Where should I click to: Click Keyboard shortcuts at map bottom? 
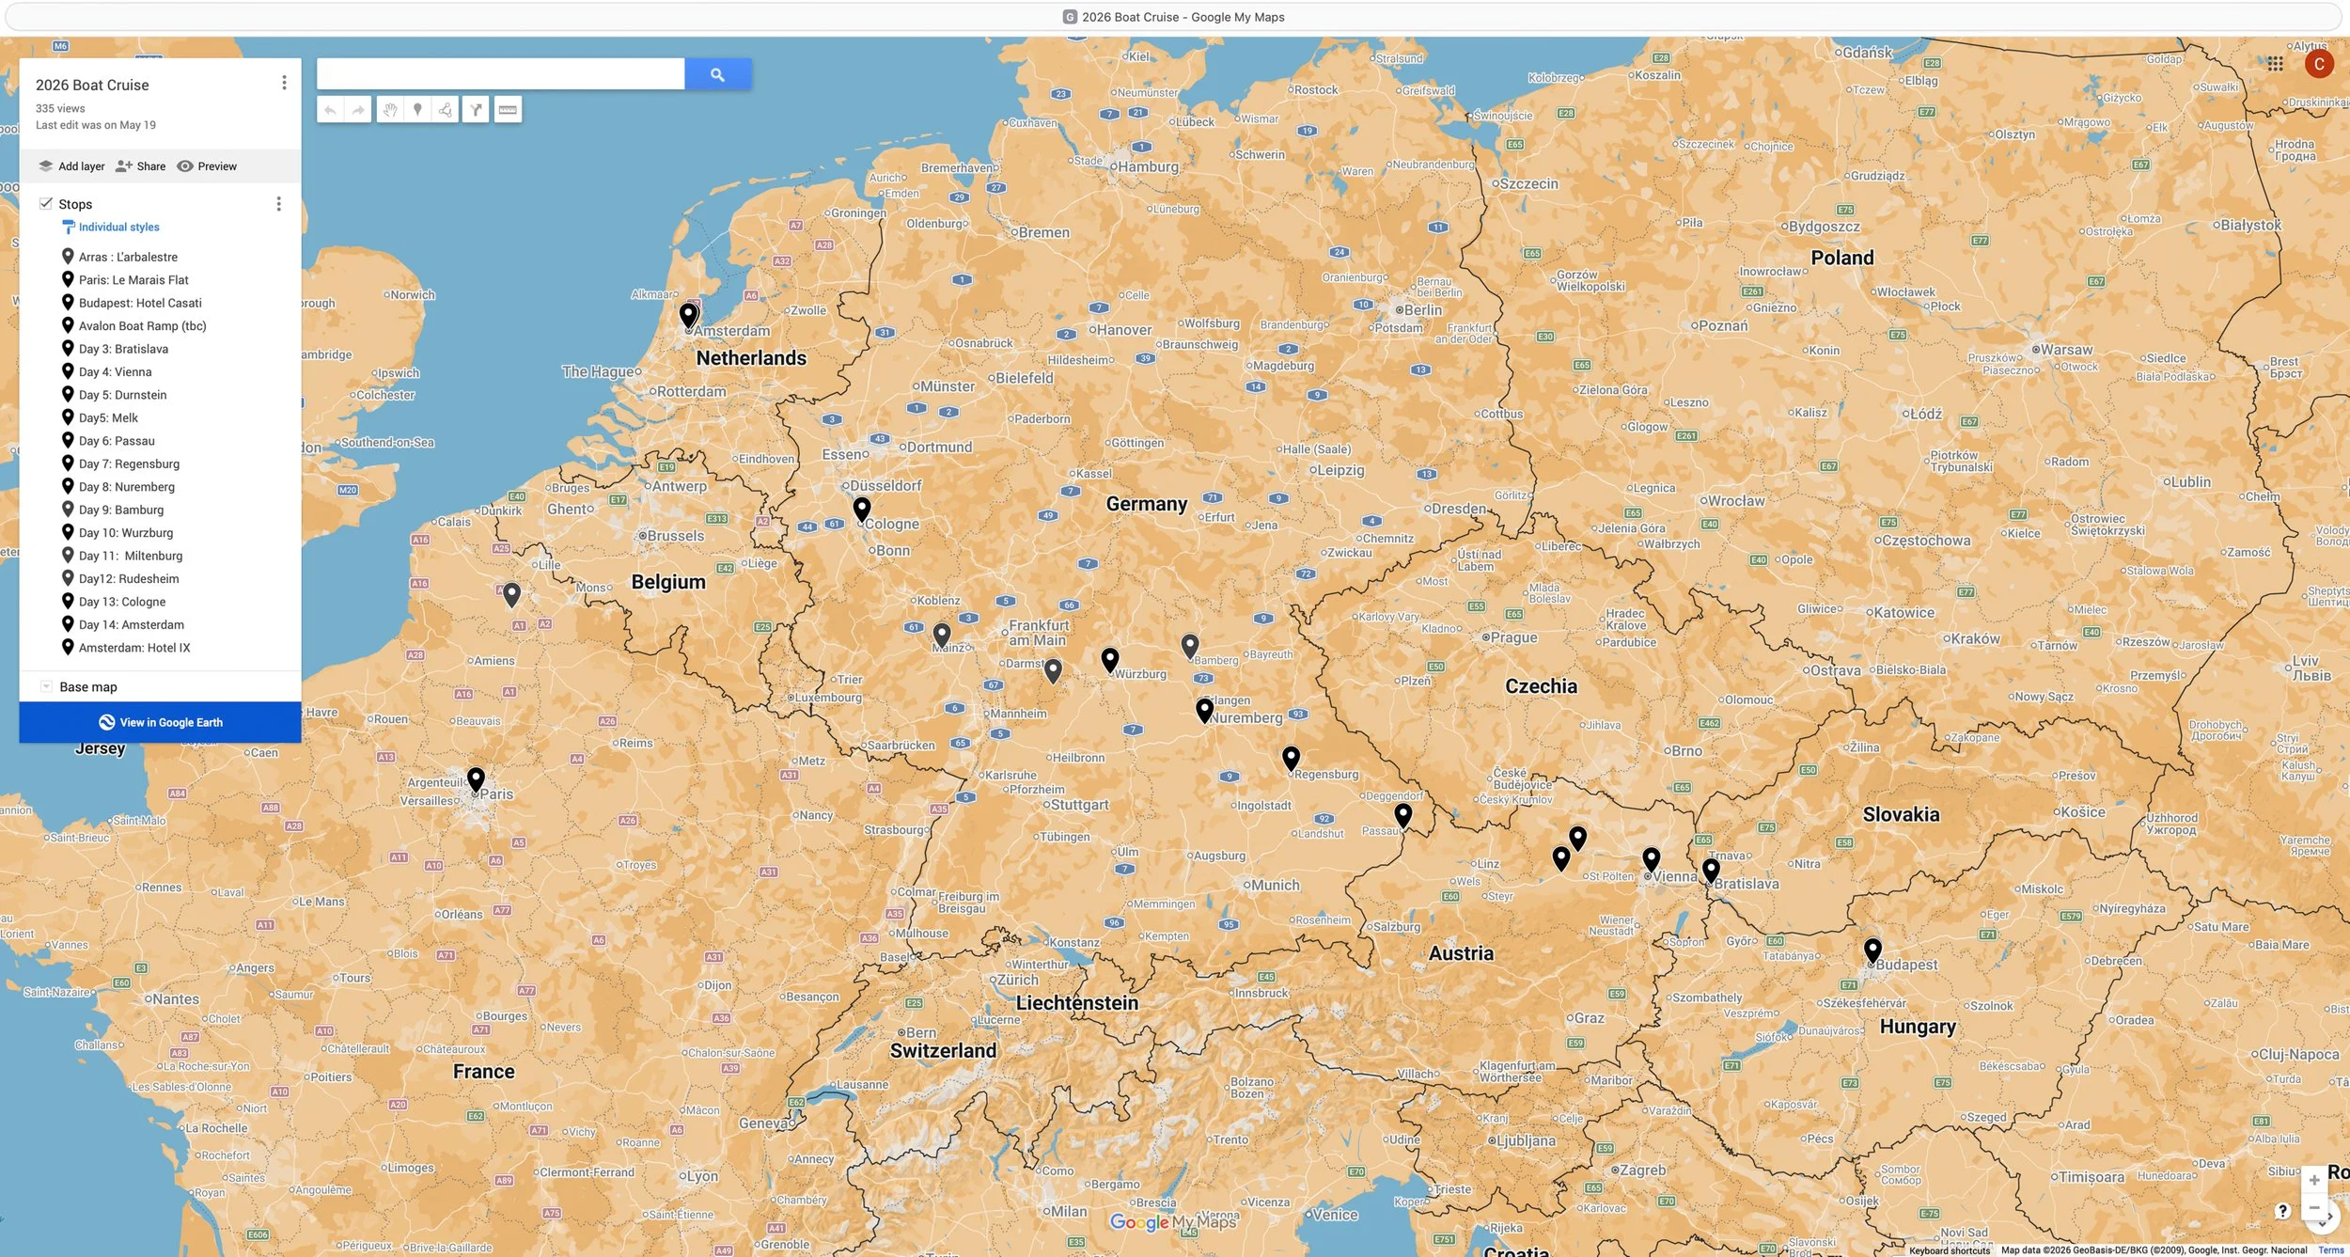(x=1950, y=1250)
